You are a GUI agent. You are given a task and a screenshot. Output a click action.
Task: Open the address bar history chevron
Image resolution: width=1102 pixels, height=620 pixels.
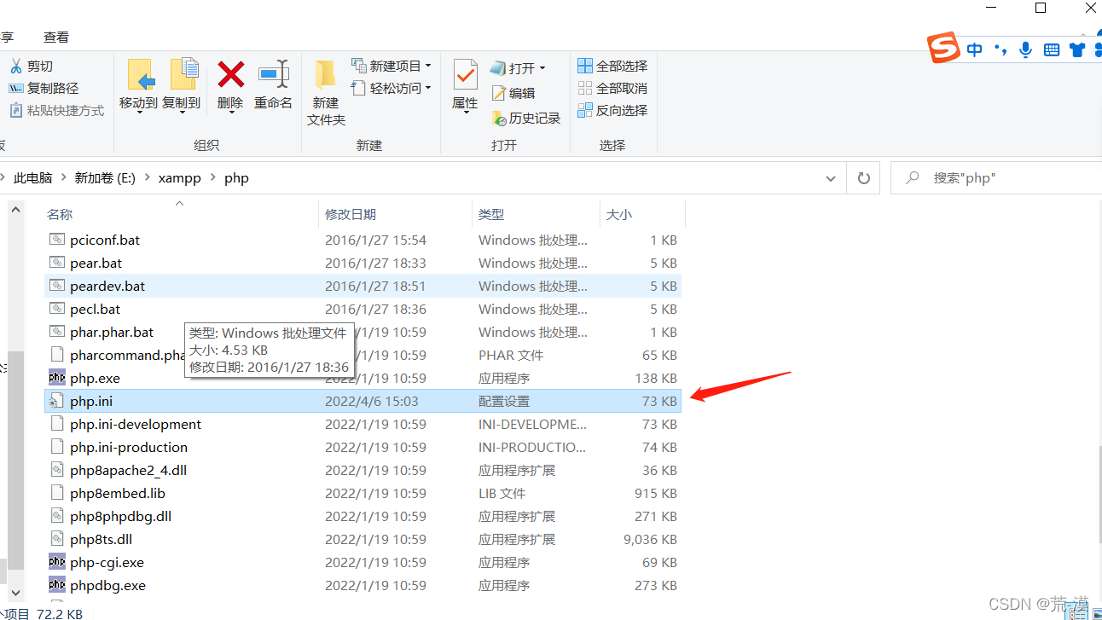[x=830, y=177]
